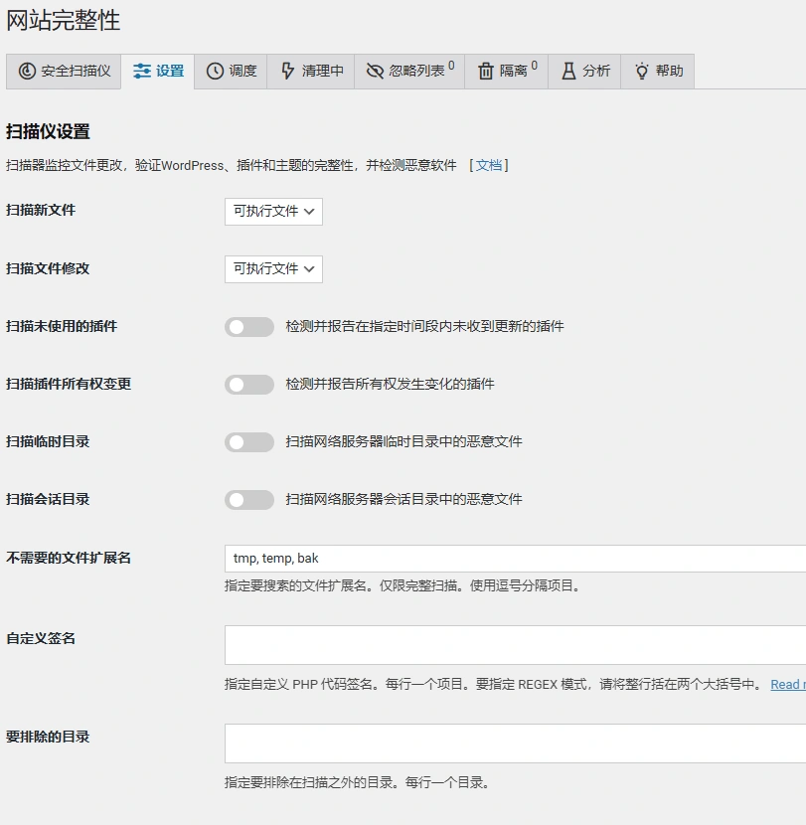Image resolution: width=806 pixels, height=825 pixels.
Task: Open the 文档 documentation link
Action: (488, 165)
